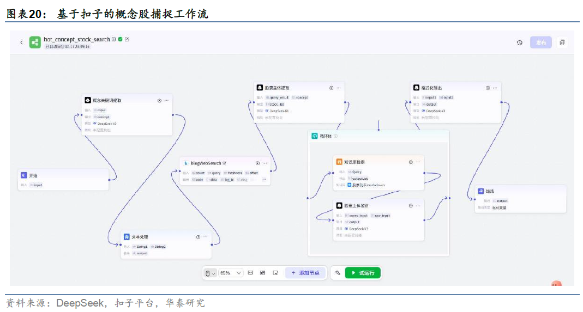583x312 pixels.
Task: Open the 69% zoom level dropdown
Action: [x=230, y=273]
